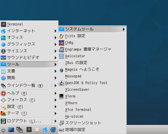The width and height of the screenshot is (168, 134).
Task: Click the 設定 wrench icon
Action: tap(3, 107)
